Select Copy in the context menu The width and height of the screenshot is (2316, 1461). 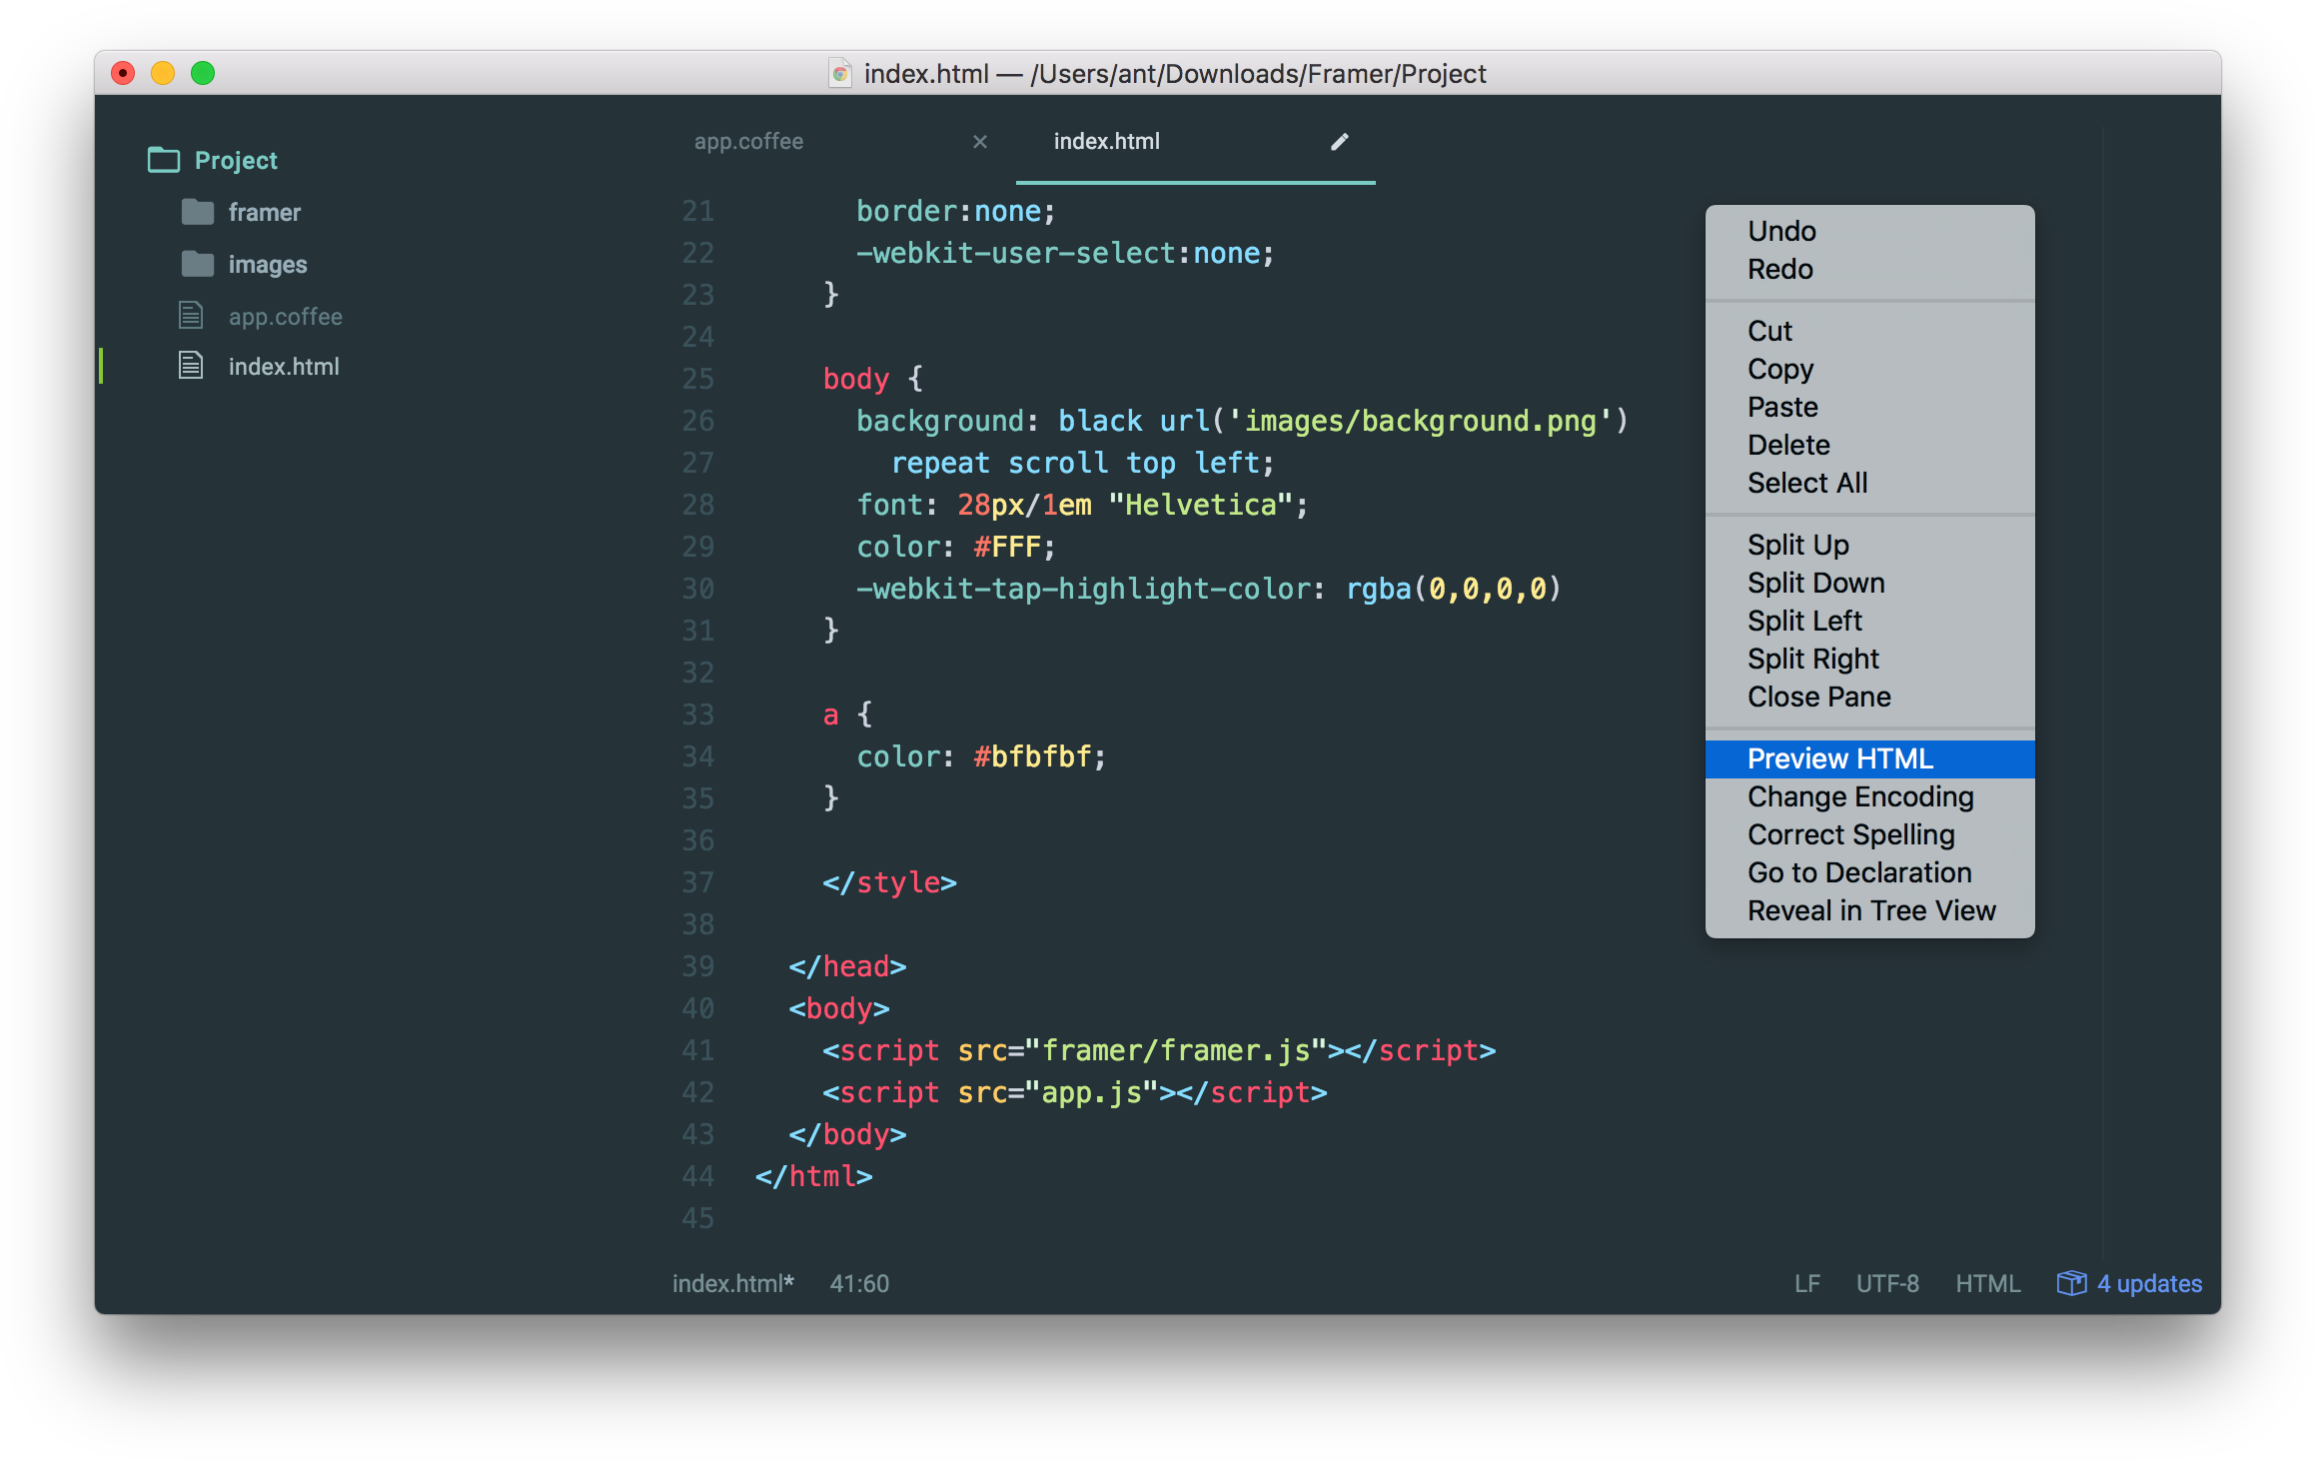click(1869, 369)
